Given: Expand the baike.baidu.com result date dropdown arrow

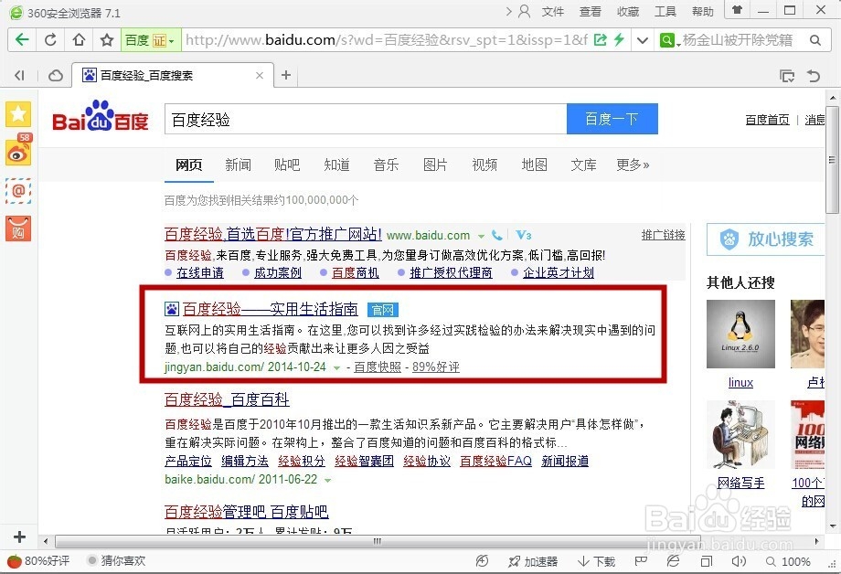Looking at the screenshot, I should tap(328, 479).
